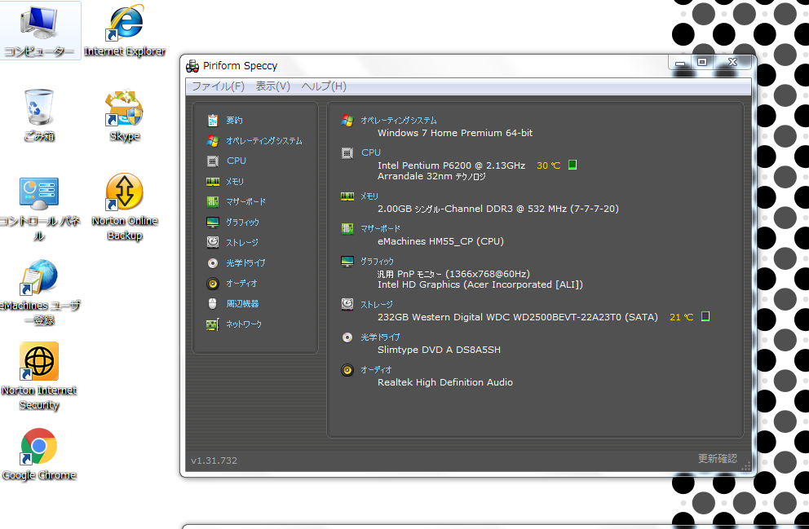Click Windows 7 Home Premium 64-bit text
The height and width of the screenshot is (529, 809).
455,133
